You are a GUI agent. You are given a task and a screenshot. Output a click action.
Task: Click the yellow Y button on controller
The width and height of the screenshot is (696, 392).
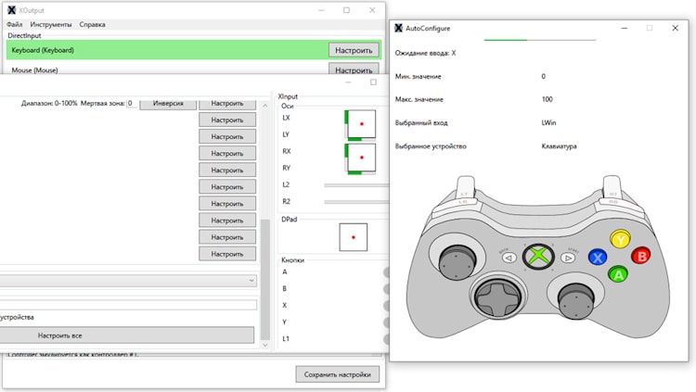[x=620, y=239]
